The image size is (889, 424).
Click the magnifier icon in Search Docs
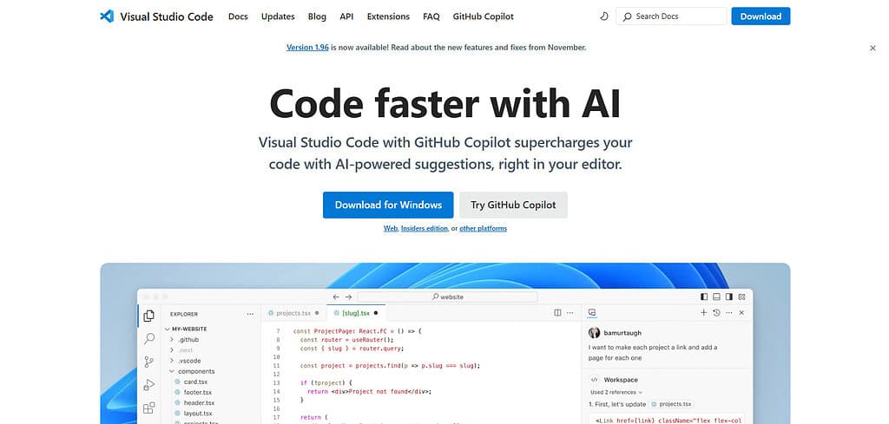click(627, 16)
